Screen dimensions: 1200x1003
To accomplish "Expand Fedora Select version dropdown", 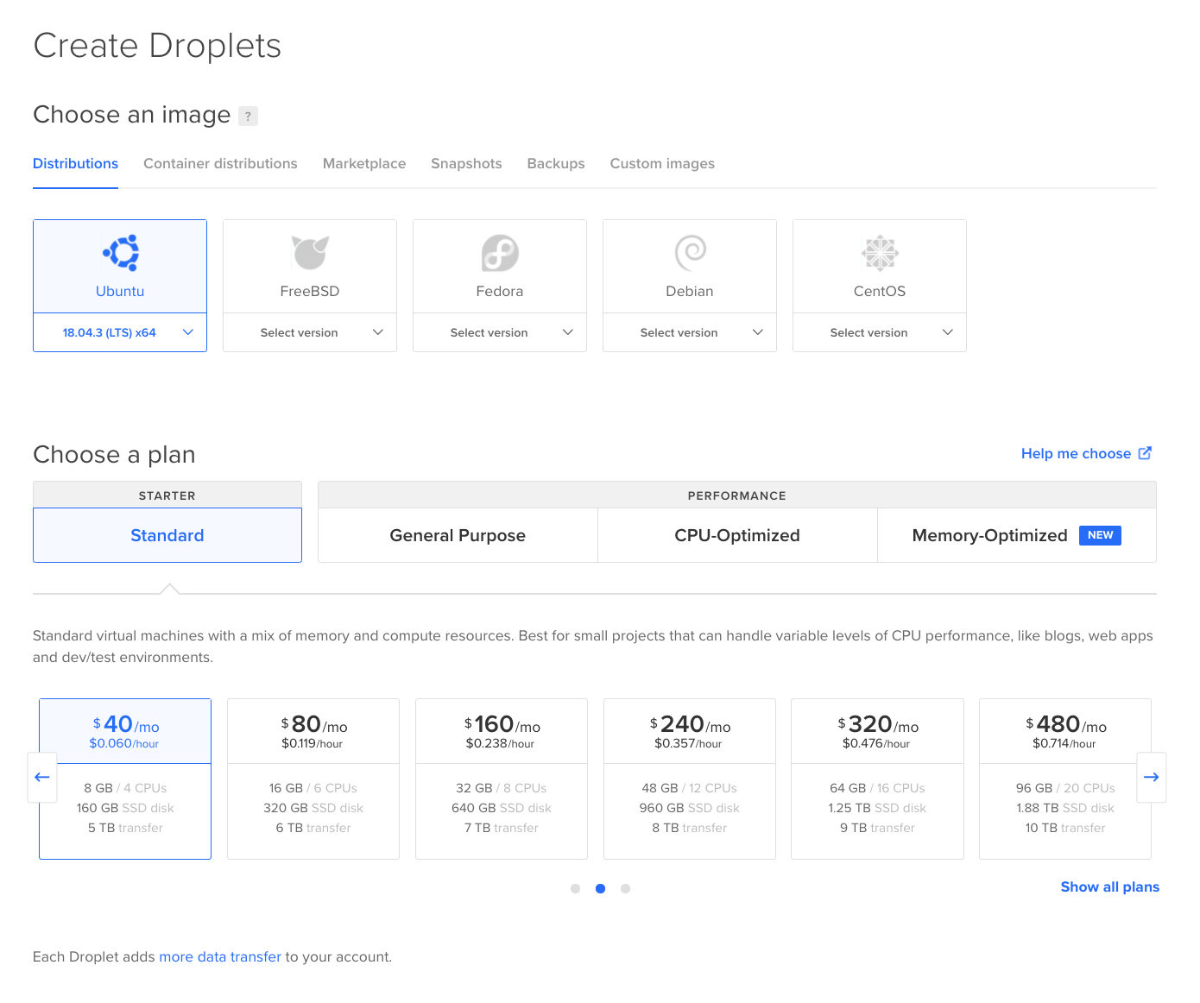I will (500, 332).
